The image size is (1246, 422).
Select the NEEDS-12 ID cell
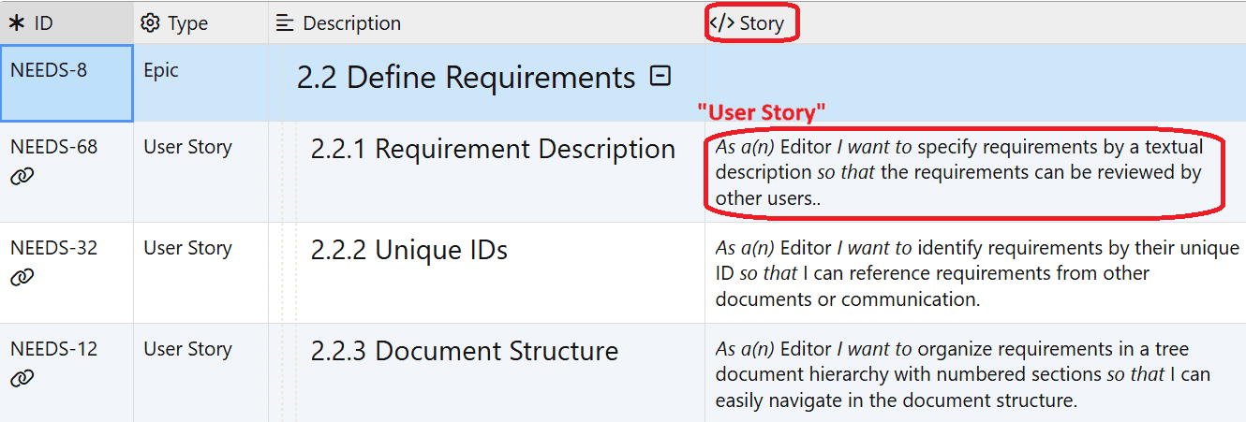tap(67, 372)
